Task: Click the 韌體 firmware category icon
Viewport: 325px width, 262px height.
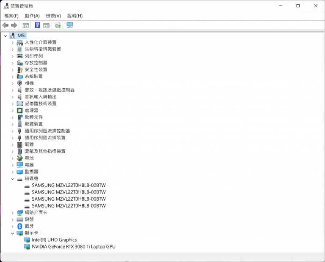Action: [20, 145]
